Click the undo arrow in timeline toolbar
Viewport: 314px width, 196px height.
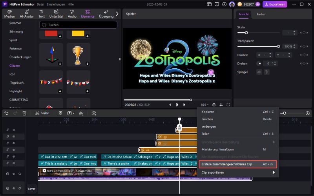pos(6,113)
